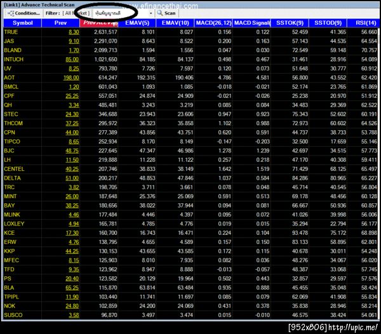Click KCE SSTOK value 93.478
The height and width of the screenshot is (334, 381).
tap(300, 233)
